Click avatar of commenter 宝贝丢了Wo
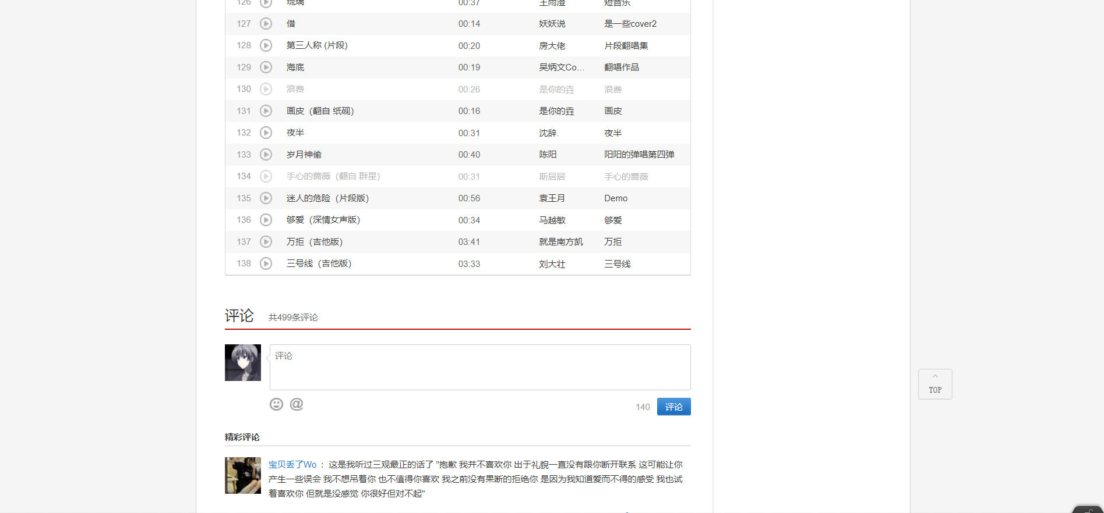Image resolution: width=1104 pixels, height=513 pixels. click(243, 475)
